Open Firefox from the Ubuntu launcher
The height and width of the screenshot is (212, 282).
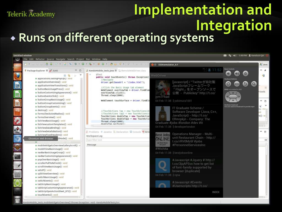pyautogui.click(x=17, y=76)
